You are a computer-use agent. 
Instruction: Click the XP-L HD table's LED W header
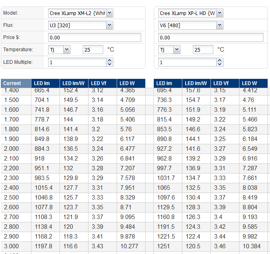pyautogui.click(x=253, y=83)
